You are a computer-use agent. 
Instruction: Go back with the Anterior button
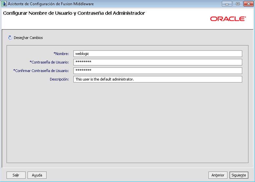[x=218, y=175]
